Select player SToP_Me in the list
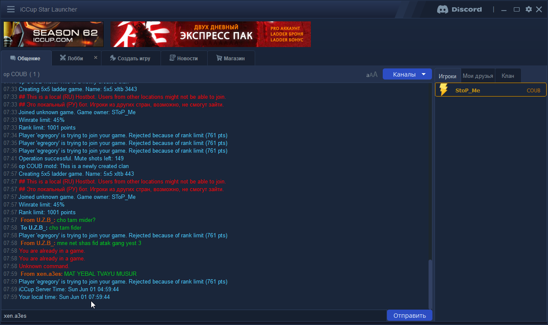Viewport: 548px width, 325px height. pyautogui.click(x=491, y=90)
